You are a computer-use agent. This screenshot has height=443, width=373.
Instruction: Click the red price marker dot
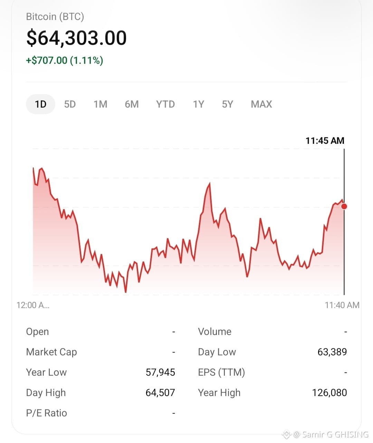coord(344,206)
